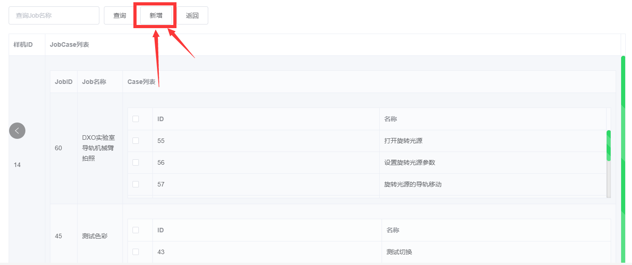The image size is (632, 265).
Task: Check the checkbox for case 56 设置旋转光源参数
Action: click(x=134, y=162)
